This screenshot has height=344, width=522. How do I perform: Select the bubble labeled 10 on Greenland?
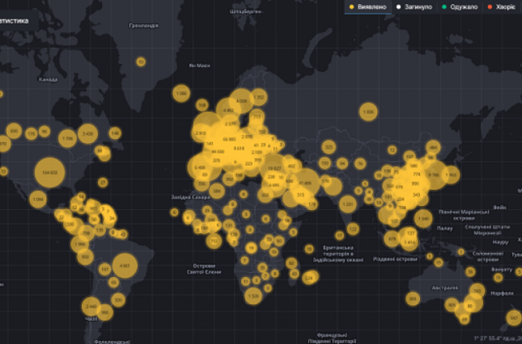141,61
